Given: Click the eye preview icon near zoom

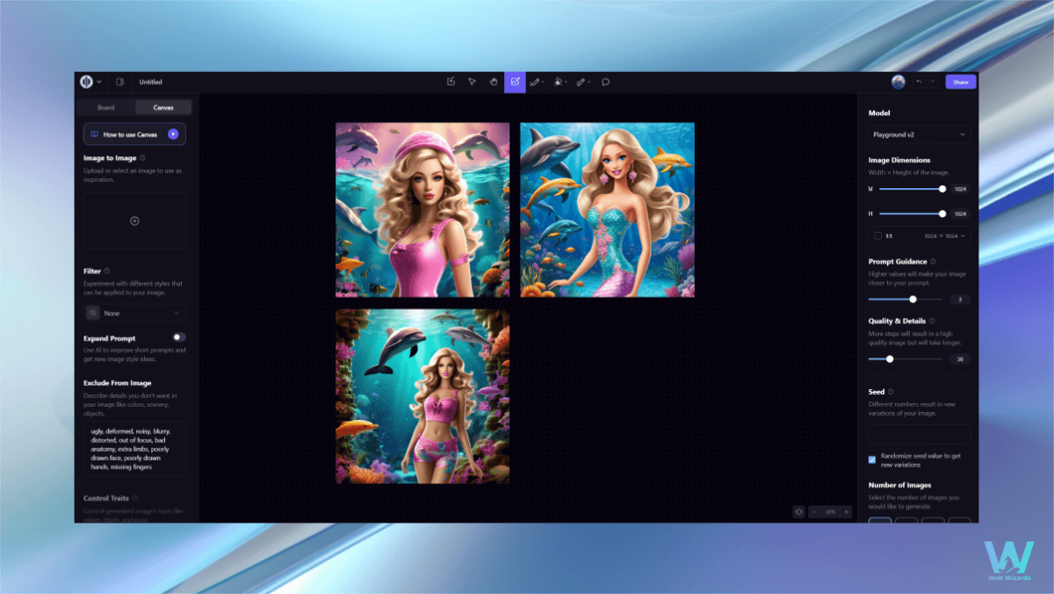Looking at the screenshot, I should tap(798, 511).
